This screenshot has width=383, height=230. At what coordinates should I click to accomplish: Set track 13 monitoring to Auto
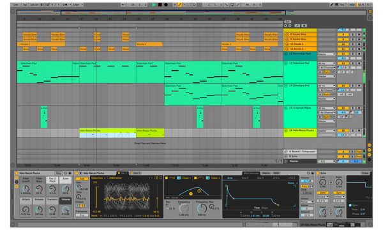click(327, 72)
